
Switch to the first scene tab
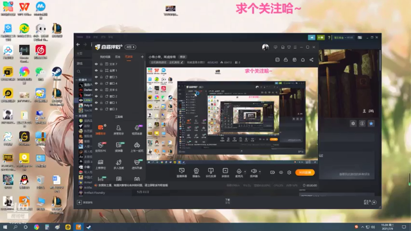tap(105, 57)
